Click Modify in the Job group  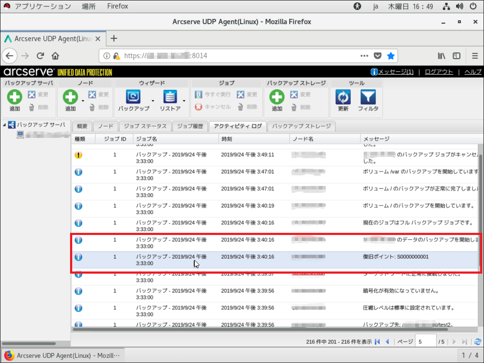click(x=247, y=95)
